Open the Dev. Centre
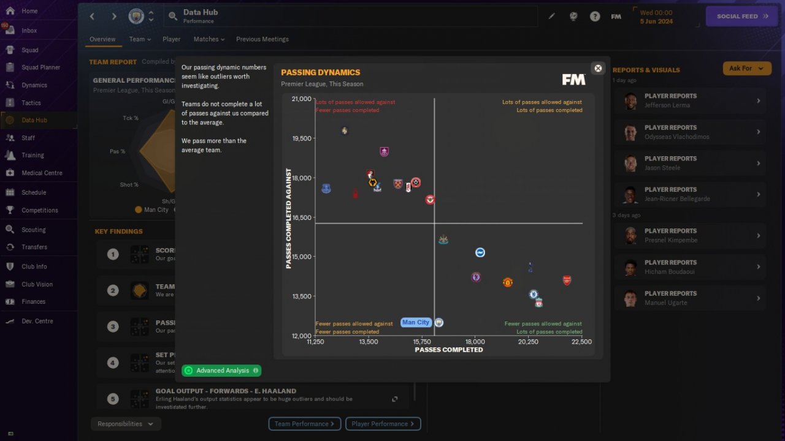Viewport: 785px width, 441px height. [39, 321]
